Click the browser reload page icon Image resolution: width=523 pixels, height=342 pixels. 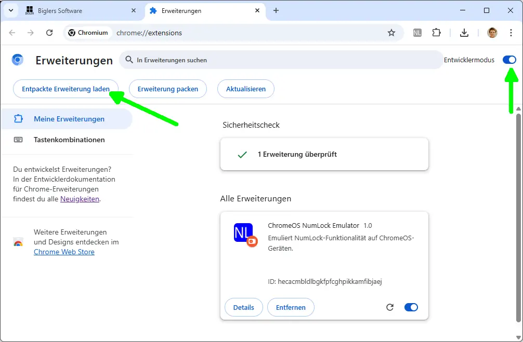point(49,33)
